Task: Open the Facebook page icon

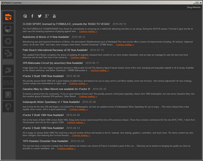Action: pyautogui.click(x=32, y=16)
